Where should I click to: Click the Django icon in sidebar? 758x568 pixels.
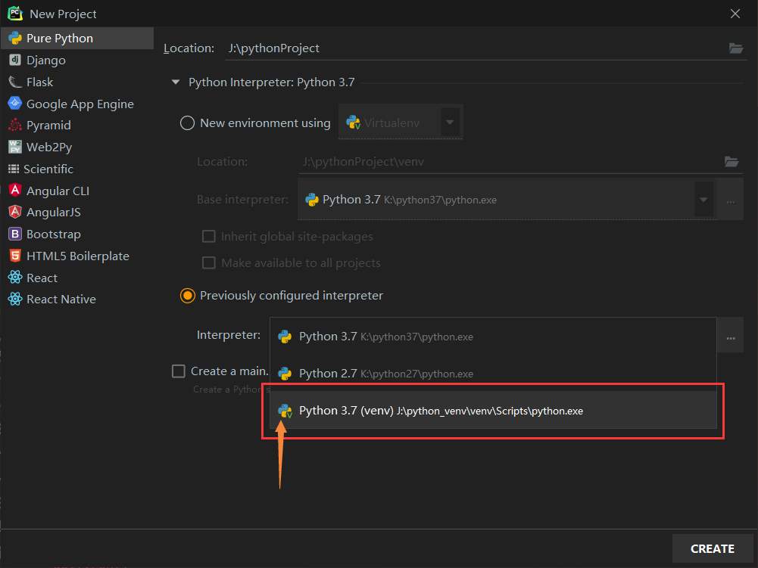pos(15,60)
